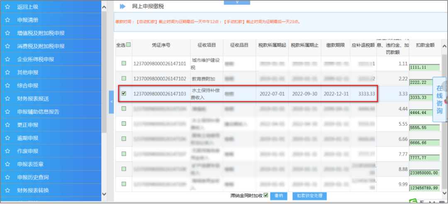Viewport: 448px width, 204px height.
Task: Click sidebar scrollbar up arrow
Action: coord(104,7)
